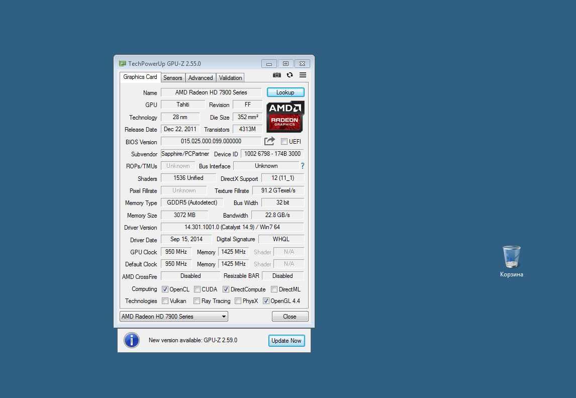Minimize the GPU-Z window
576x398 pixels.
click(x=269, y=63)
